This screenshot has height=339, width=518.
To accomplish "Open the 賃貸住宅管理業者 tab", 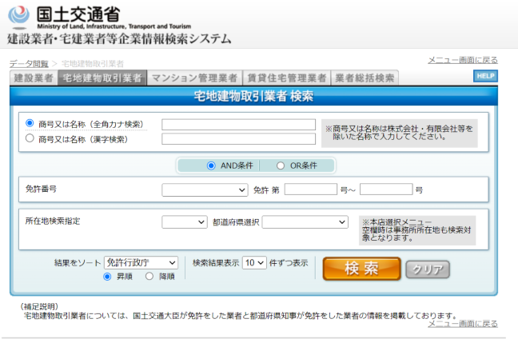I will point(286,78).
